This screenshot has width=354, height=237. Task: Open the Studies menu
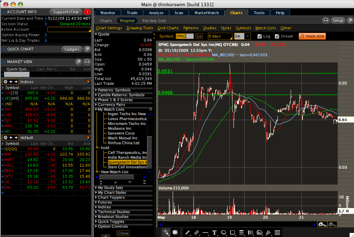click(210, 28)
